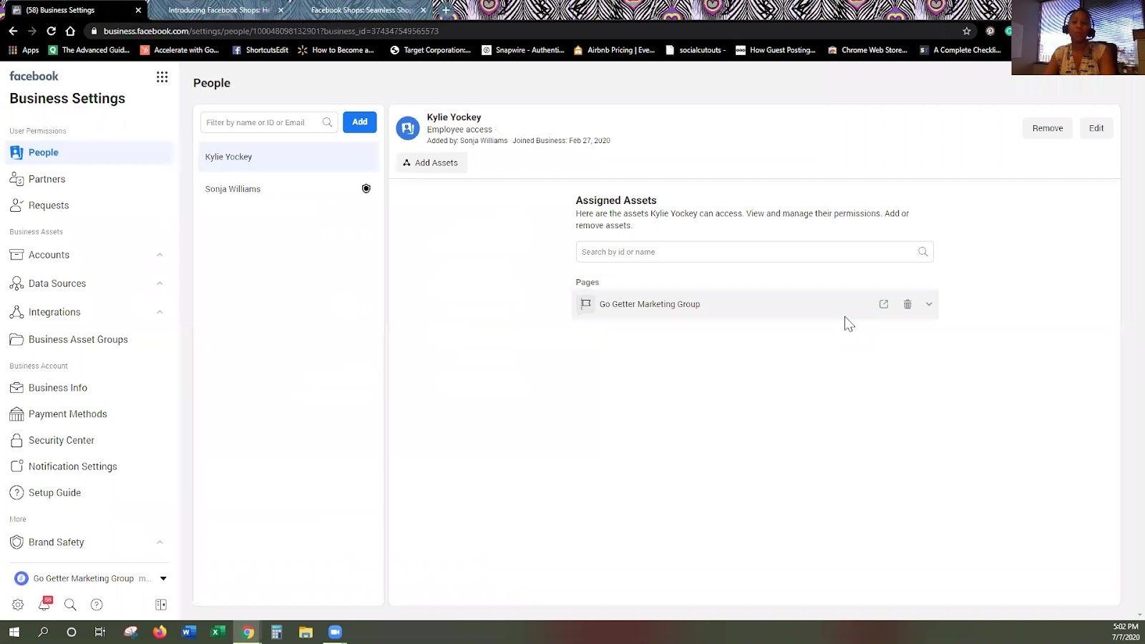Expand the Go Getter Marketing Group permissions chevron
This screenshot has height=644, width=1145.
929,304
